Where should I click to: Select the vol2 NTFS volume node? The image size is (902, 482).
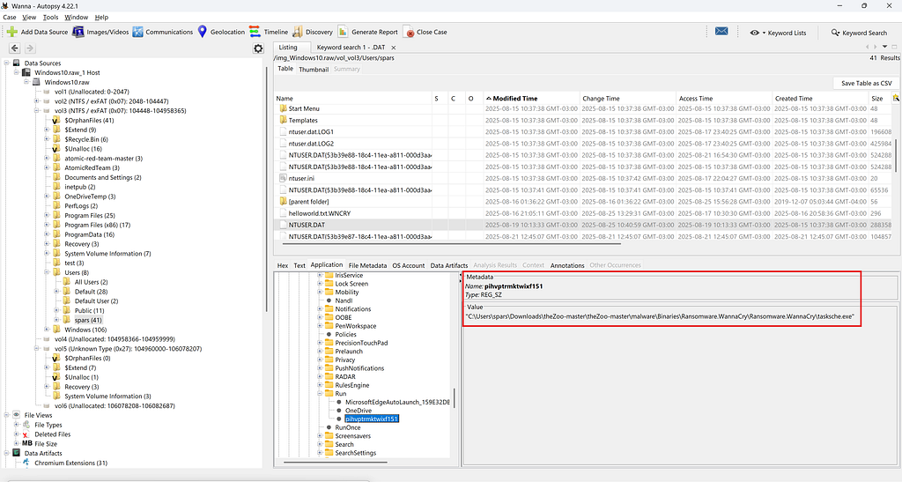(x=111, y=101)
